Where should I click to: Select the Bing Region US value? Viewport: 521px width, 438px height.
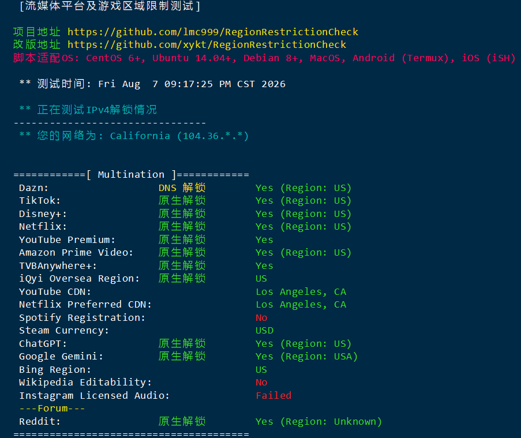(x=261, y=369)
